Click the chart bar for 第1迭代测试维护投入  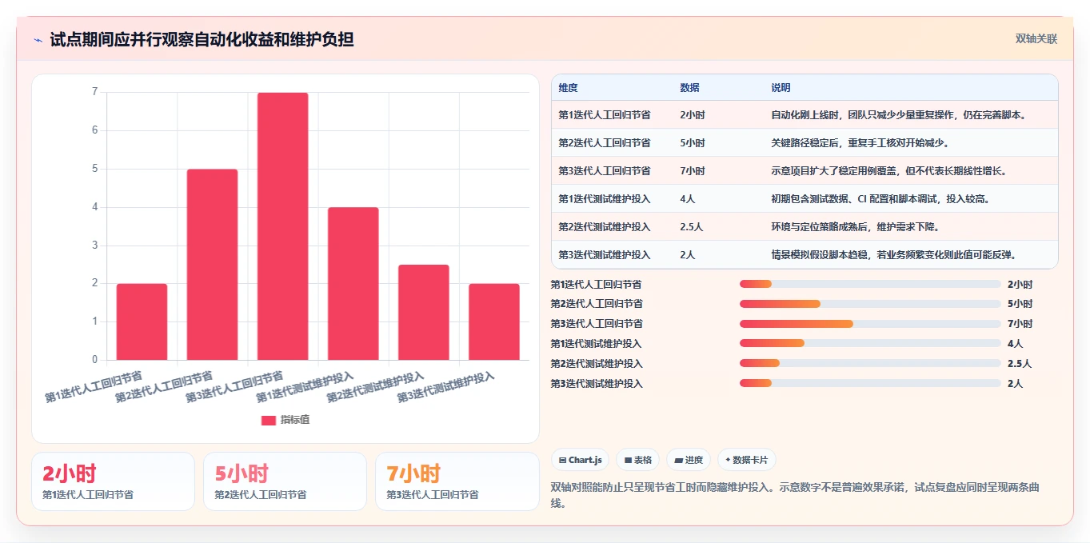[353, 284]
